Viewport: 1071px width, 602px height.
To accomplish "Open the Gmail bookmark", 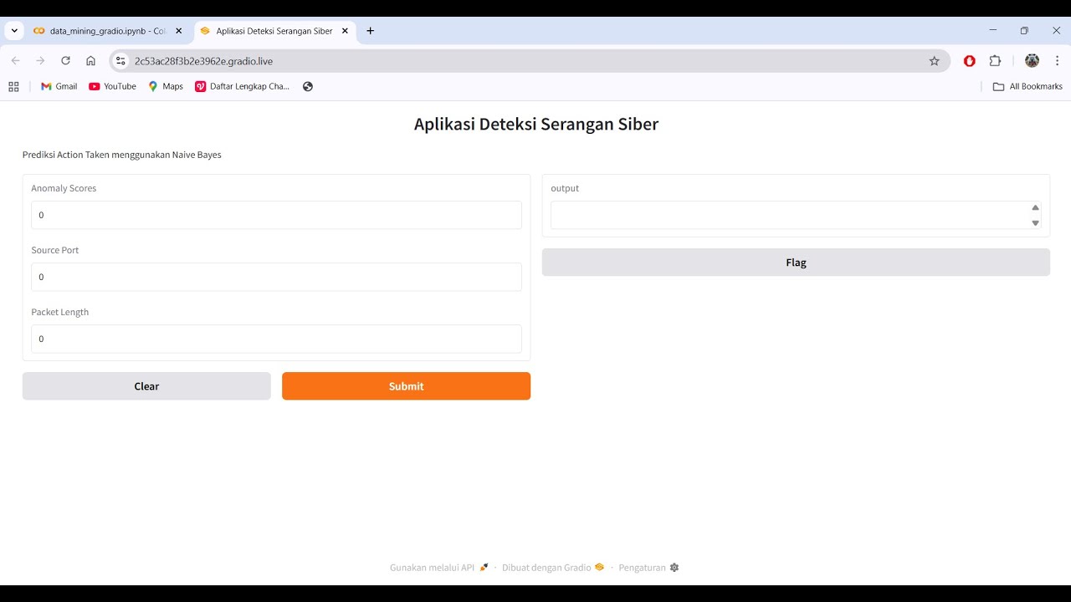I will pyautogui.click(x=59, y=86).
